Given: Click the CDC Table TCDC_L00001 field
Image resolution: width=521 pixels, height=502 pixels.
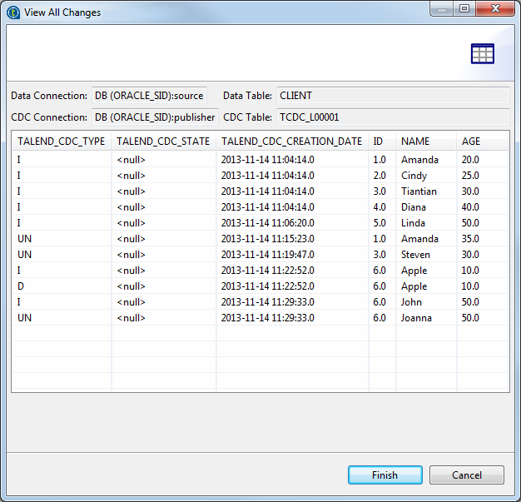Looking at the screenshot, I should click(x=392, y=117).
